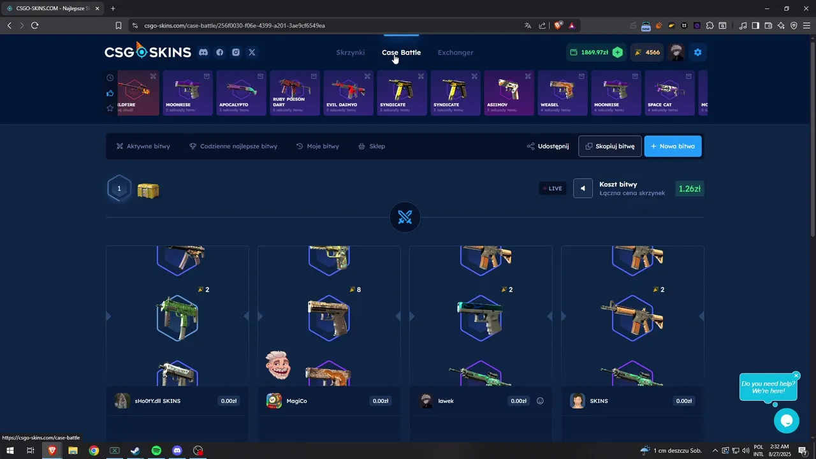The height and width of the screenshot is (459, 816).
Task: Open the RUBY POISON DART drop card
Action: pos(295,92)
